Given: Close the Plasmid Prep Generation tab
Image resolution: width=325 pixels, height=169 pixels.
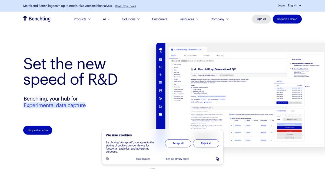Looking at the screenshot, I should (x=205, y=50).
